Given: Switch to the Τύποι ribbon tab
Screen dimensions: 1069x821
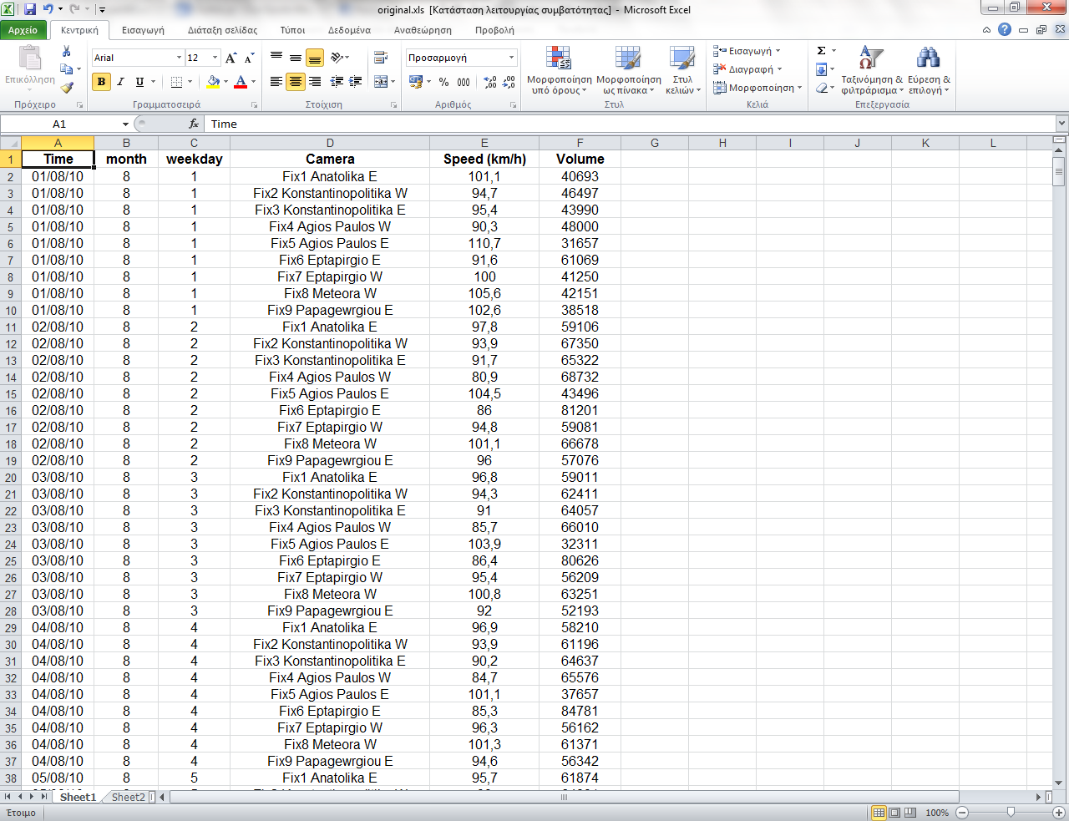Looking at the screenshot, I should (292, 30).
